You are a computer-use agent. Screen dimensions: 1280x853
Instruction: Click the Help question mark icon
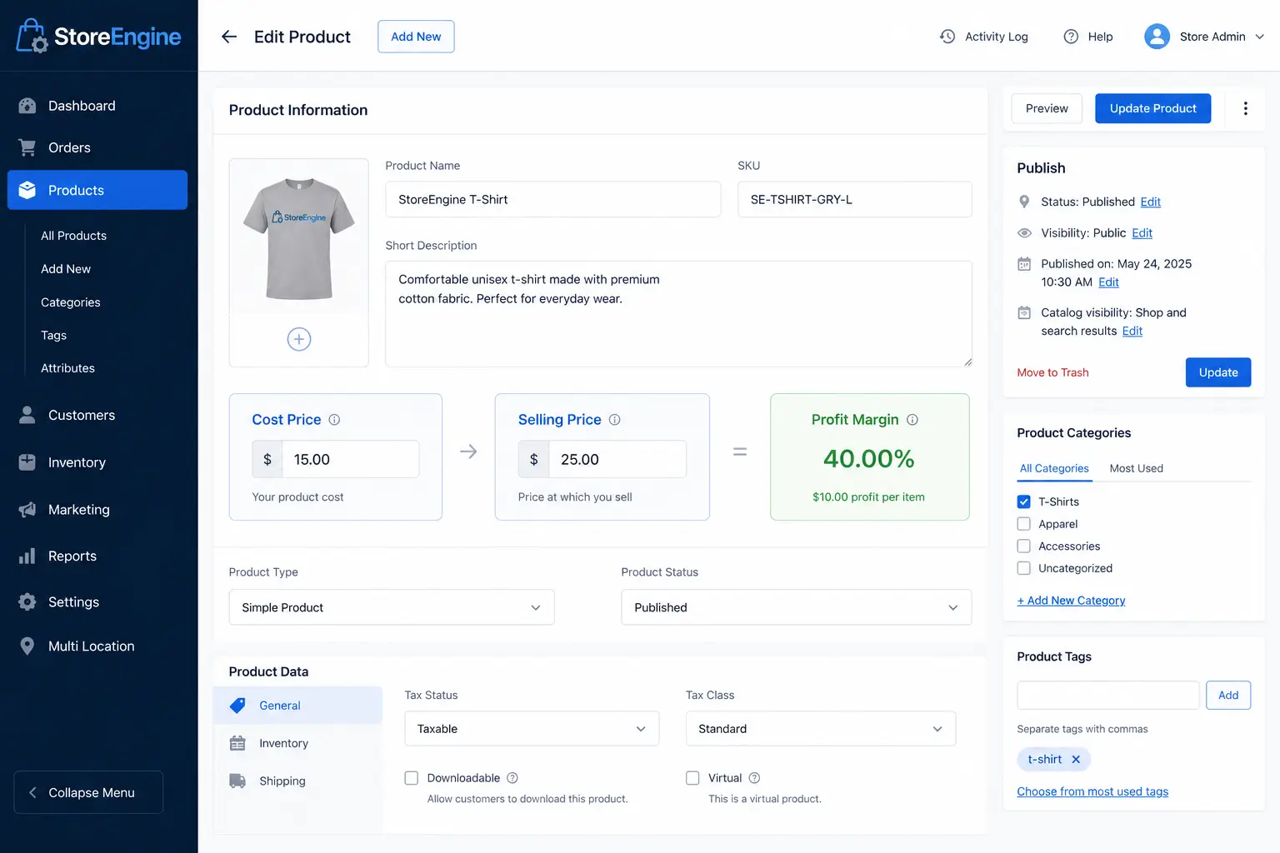(x=1071, y=37)
